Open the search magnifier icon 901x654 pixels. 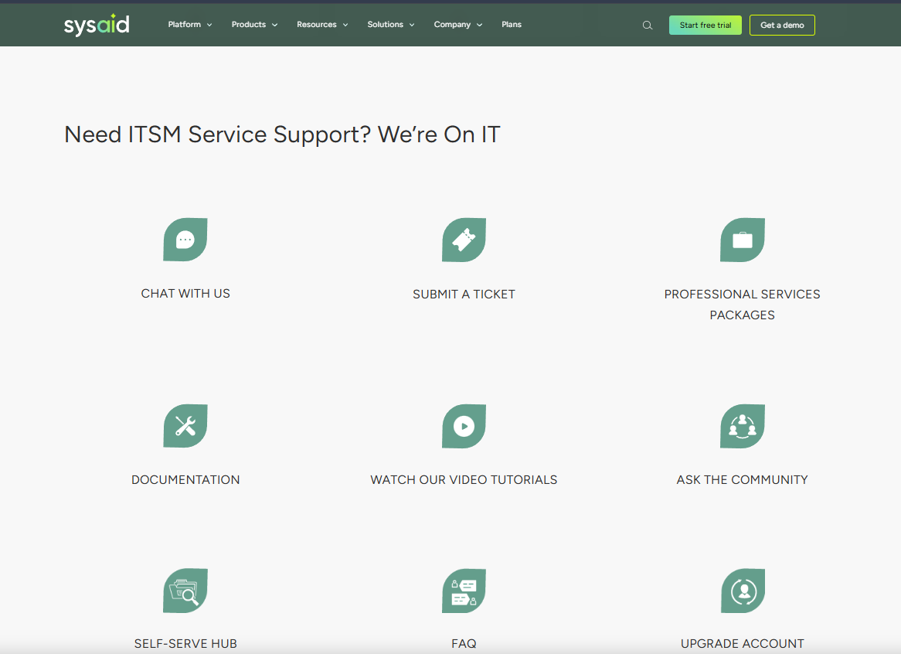click(648, 26)
